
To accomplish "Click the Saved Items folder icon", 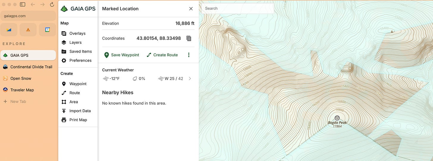I will pos(64,51).
